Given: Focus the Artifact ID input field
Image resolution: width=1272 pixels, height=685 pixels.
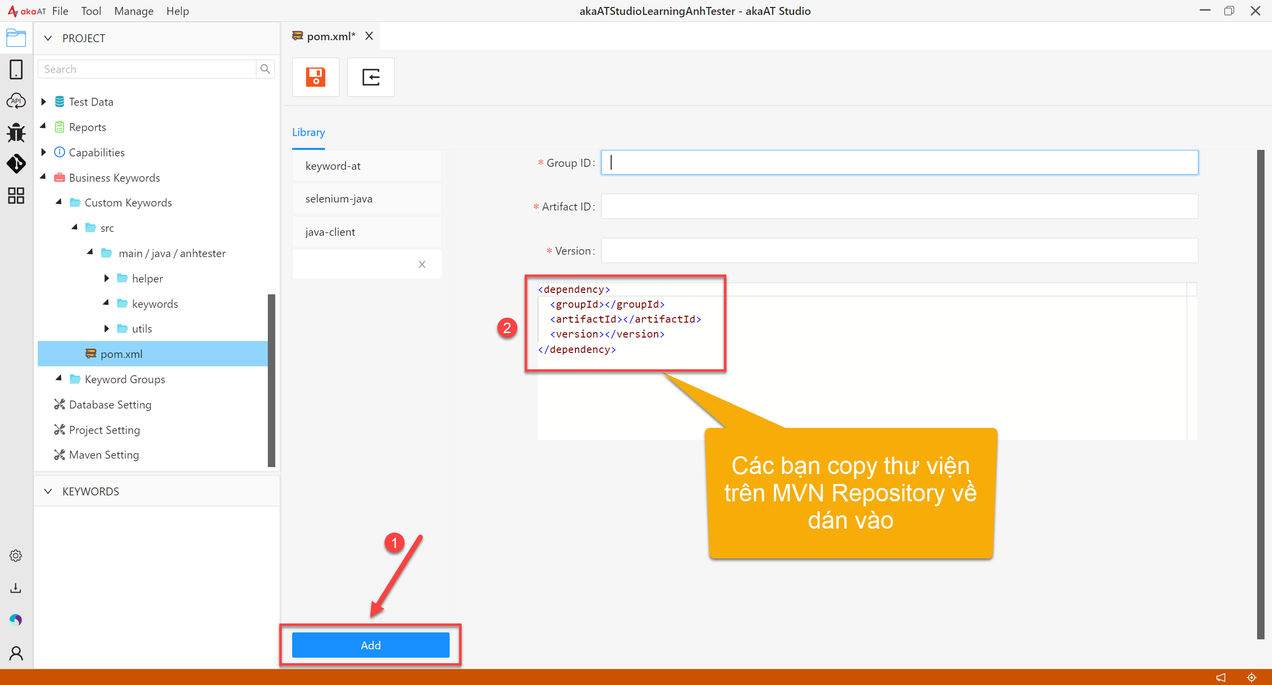Looking at the screenshot, I should point(899,206).
